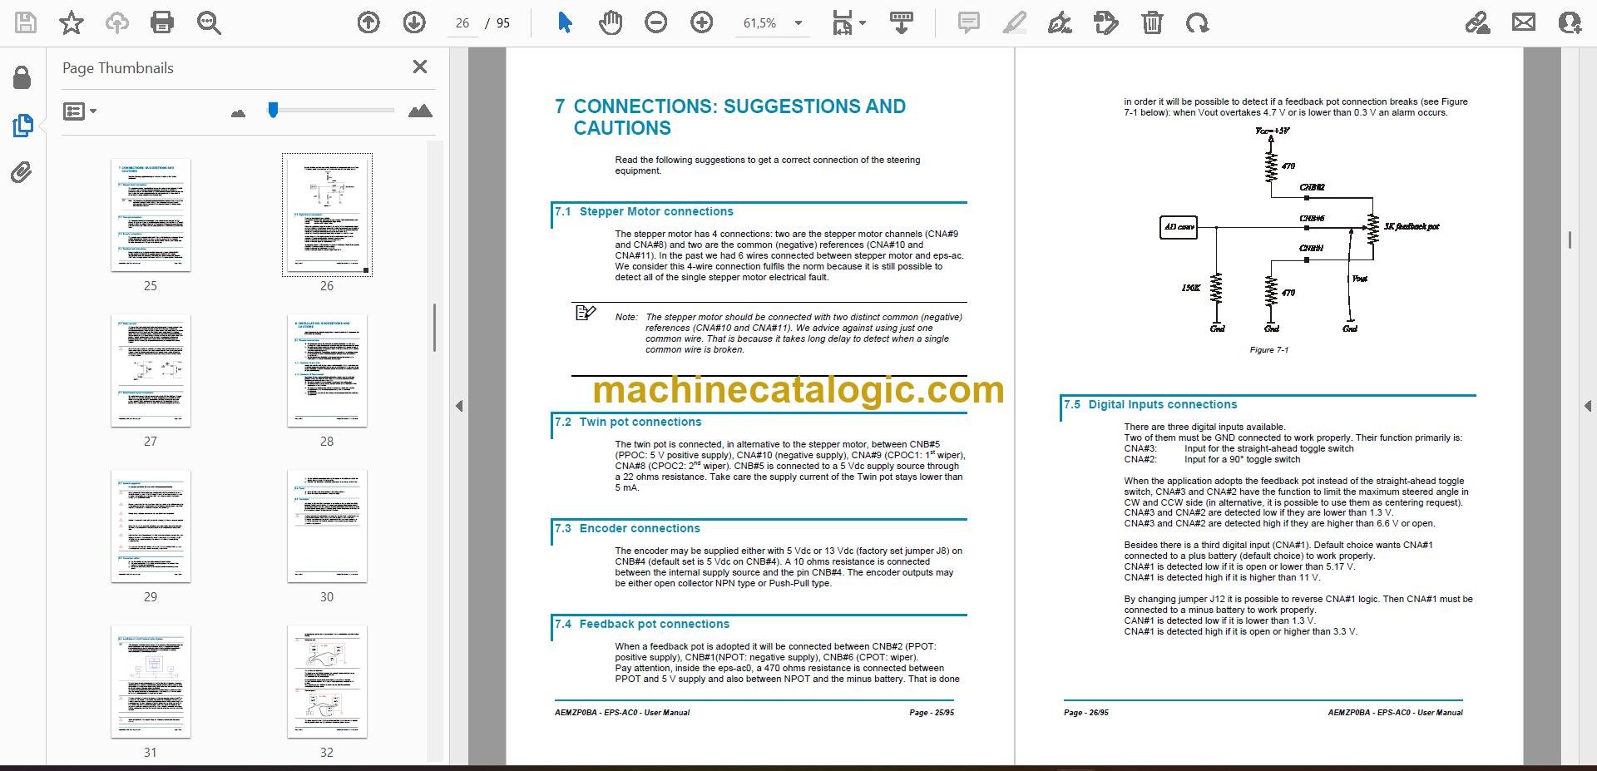This screenshot has width=1597, height=771.
Task: Choose the arrow selection tool
Action: pyautogui.click(x=565, y=22)
